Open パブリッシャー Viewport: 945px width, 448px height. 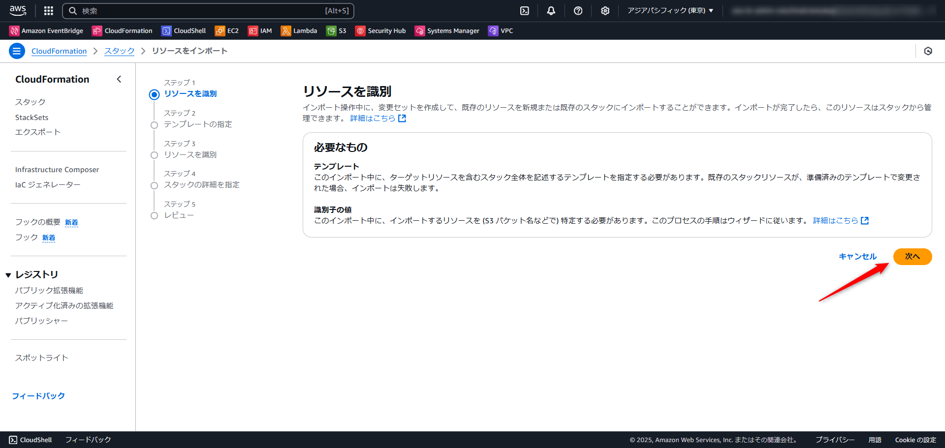click(42, 321)
